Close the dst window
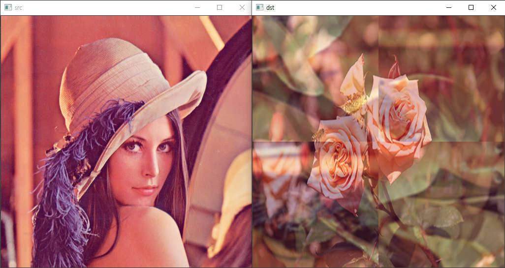Viewport: 505px width, 268px height. coord(493,7)
